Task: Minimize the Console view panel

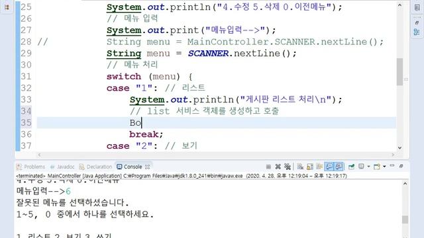Action: pyautogui.click(x=392, y=166)
